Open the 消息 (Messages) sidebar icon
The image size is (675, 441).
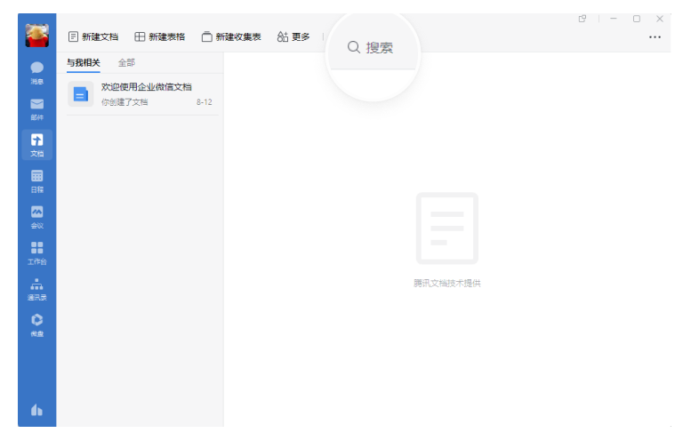pyautogui.click(x=36, y=72)
